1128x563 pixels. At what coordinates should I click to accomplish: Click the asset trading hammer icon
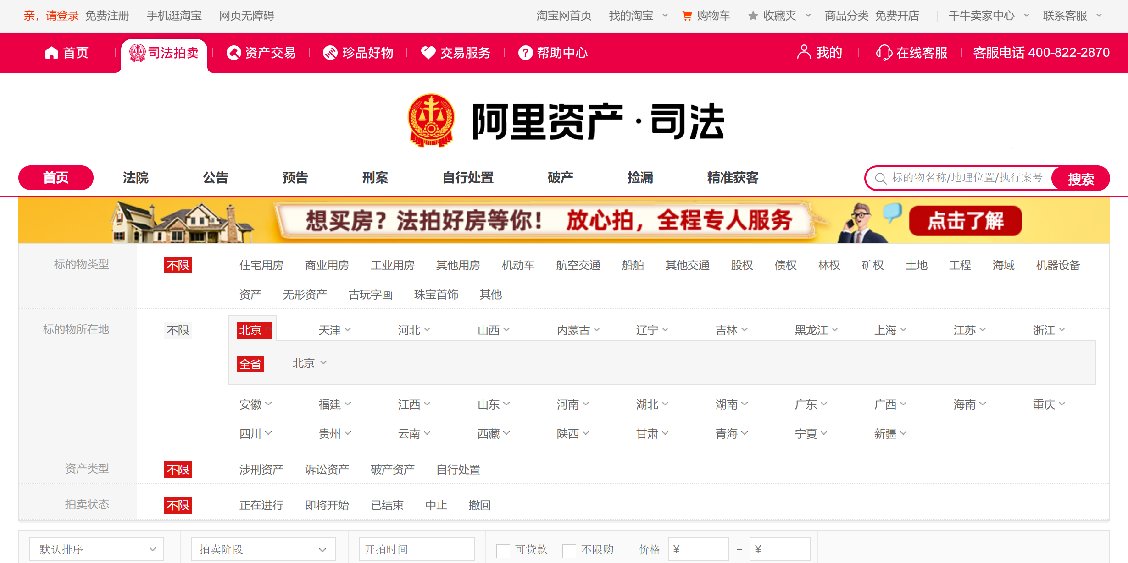(x=233, y=53)
